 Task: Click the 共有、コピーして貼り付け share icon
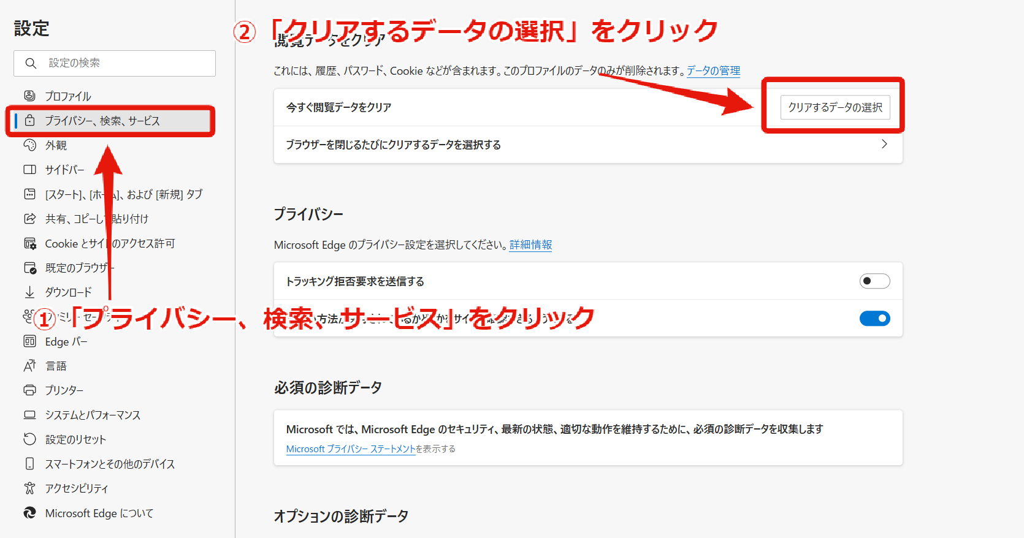tap(29, 218)
